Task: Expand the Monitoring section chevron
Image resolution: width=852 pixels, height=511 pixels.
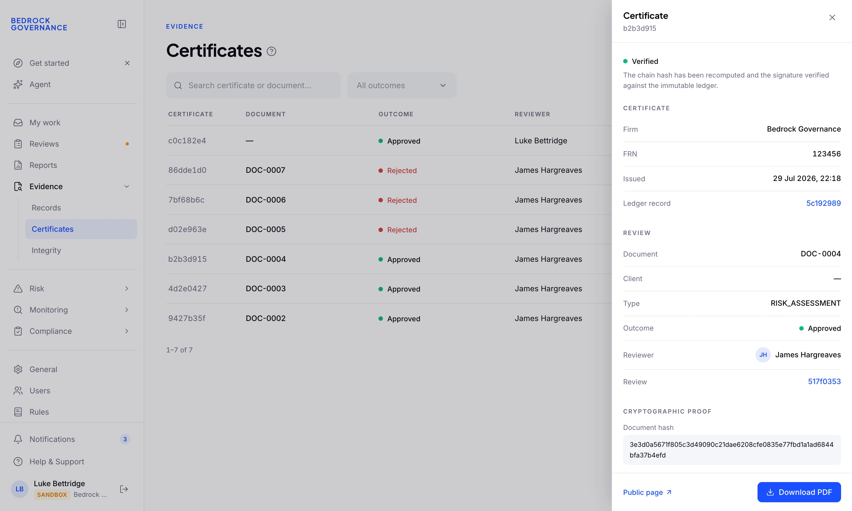Action: (x=127, y=310)
